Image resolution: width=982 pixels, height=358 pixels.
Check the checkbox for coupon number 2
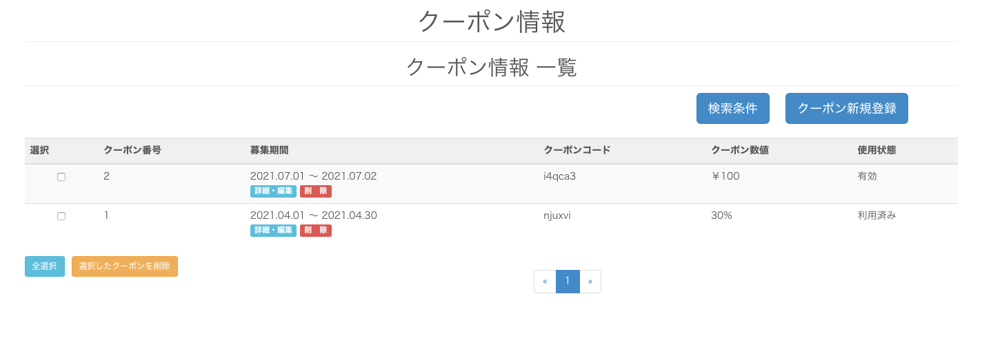[x=61, y=177]
